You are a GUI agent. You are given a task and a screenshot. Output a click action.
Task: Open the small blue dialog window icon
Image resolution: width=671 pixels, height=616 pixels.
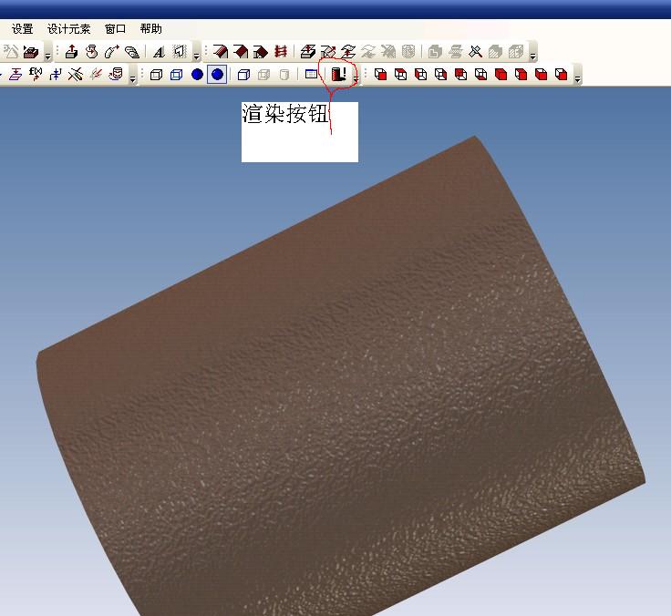(x=312, y=75)
